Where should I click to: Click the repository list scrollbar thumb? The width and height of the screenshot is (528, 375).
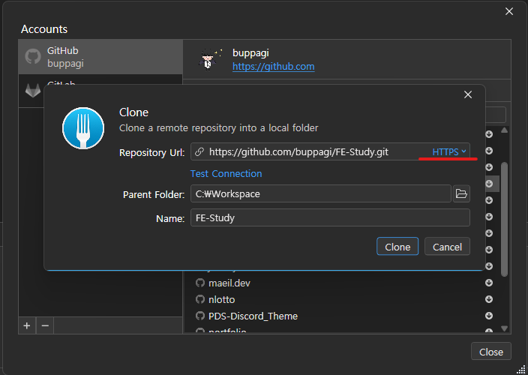point(504,219)
